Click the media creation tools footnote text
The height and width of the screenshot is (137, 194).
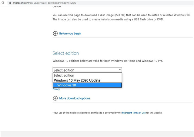pos(107,113)
